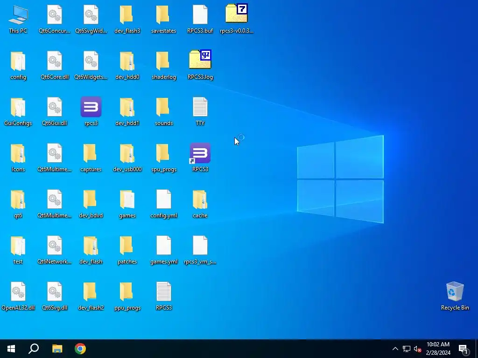Select the GuiConfigs folder
Screen dimensions: 478x358
pos(18,111)
